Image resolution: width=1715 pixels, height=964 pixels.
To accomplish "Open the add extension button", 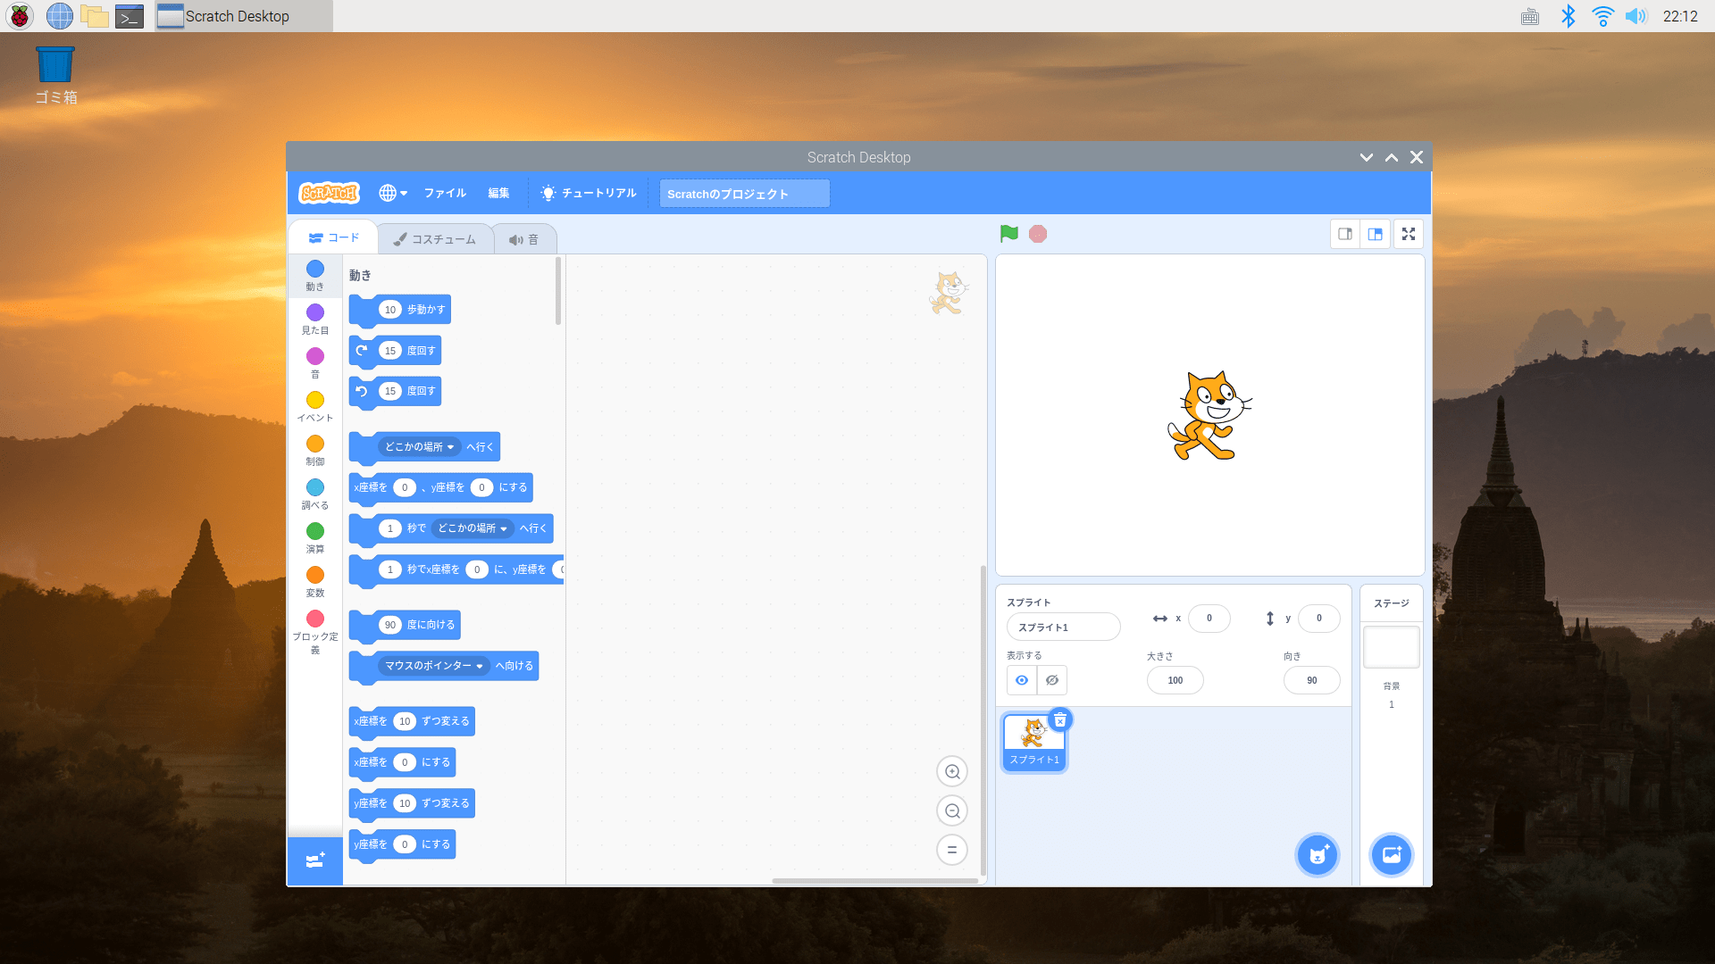I will [x=314, y=860].
